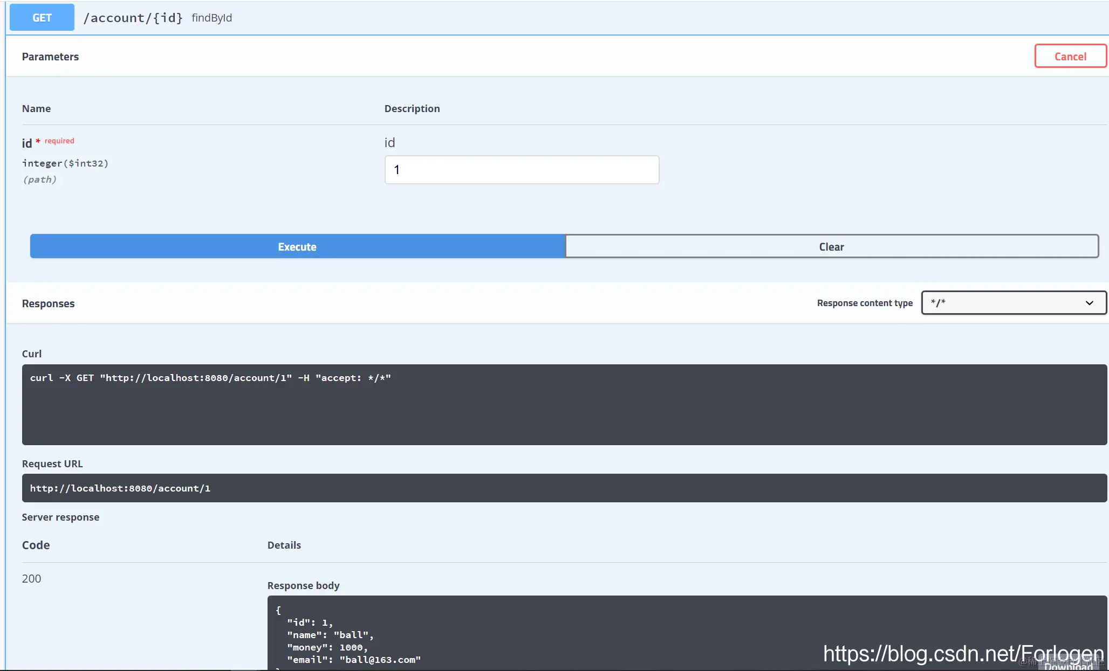Viewport: 1109px width, 671px height.
Task: Open the Response content type dropdown
Action: click(x=1014, y=302)
